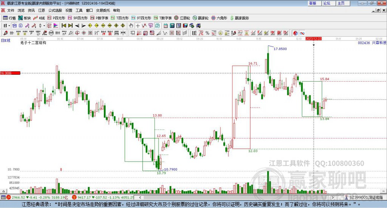The image size is (387, 208).
Task: Click the horizontal scrollbar left arrow
Action: click(140, 197)
